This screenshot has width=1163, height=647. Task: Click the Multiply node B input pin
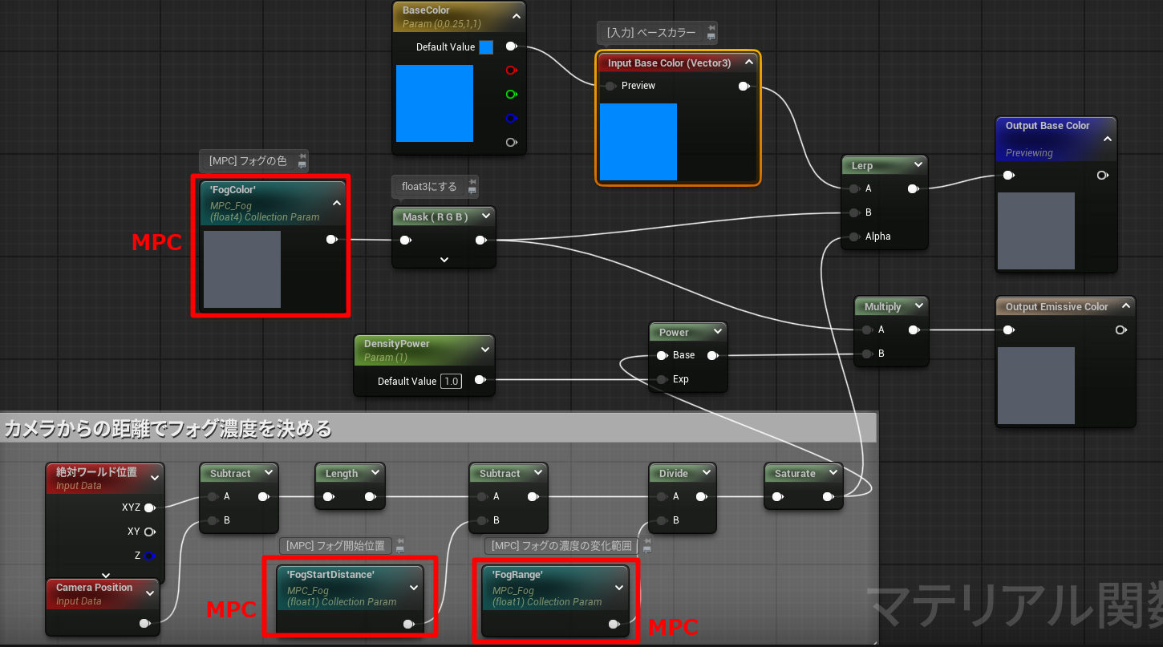868,354
